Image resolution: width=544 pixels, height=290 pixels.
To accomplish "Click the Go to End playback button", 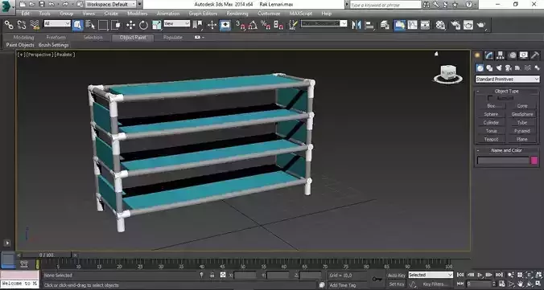I will coord(499,275).
